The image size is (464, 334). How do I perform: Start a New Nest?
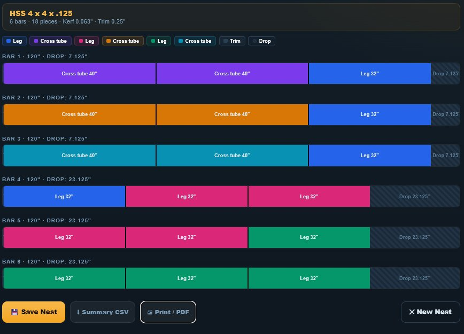click(x=430, y=312)
